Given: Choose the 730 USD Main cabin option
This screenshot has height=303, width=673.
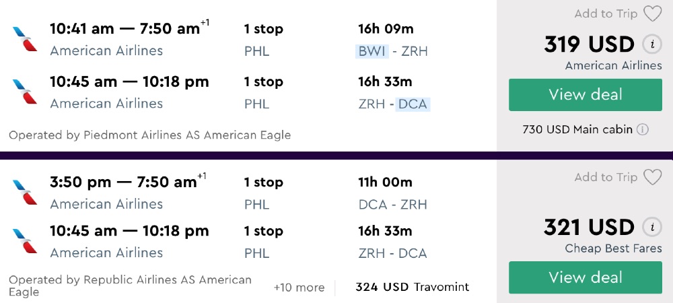Looking at the screenshot, I should pyautogui.click(x=577, y=129).
